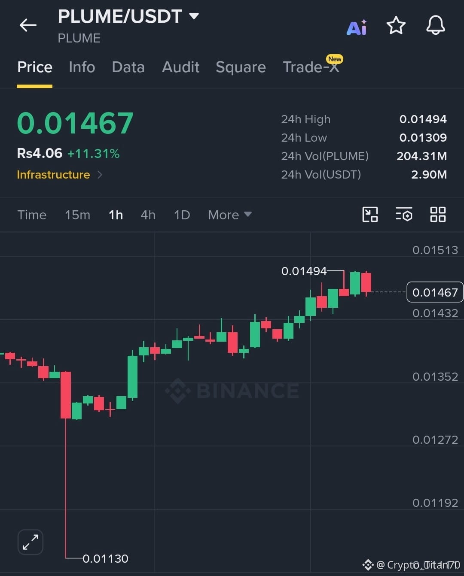Image resolution: width=464 pixels, height=576 pixels.
Task: Open the grid layout icon
Action: click(x=438, y=214)
